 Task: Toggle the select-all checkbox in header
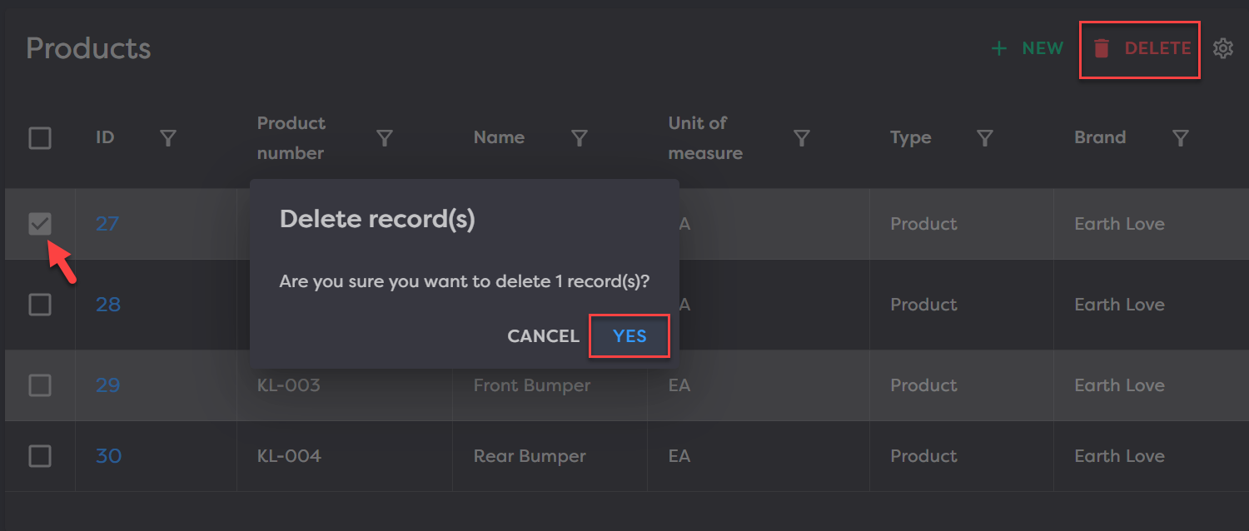click(x=40, y=138)
